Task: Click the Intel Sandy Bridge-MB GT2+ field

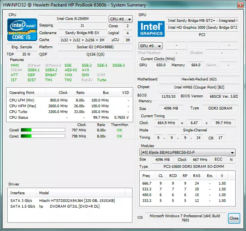Action: coord(202,21)
